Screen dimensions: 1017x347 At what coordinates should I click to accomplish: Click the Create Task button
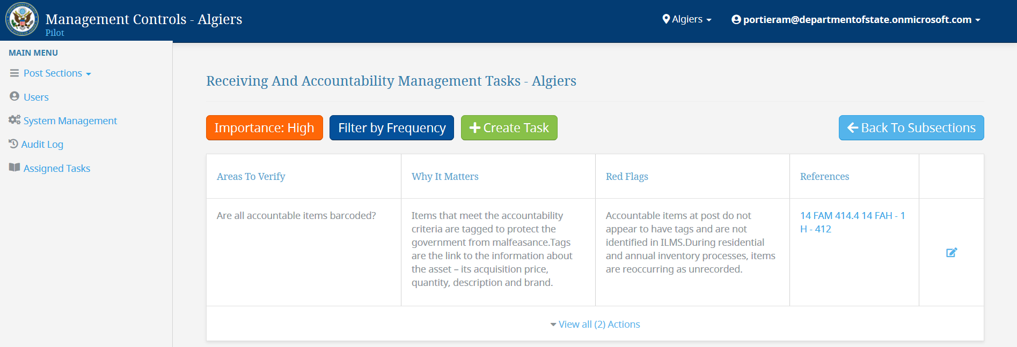pyautogui.click(x=509, y=128)
